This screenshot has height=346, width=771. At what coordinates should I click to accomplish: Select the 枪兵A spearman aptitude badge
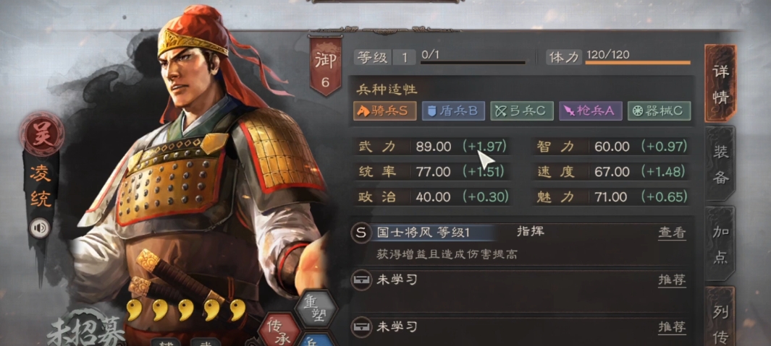591,111
